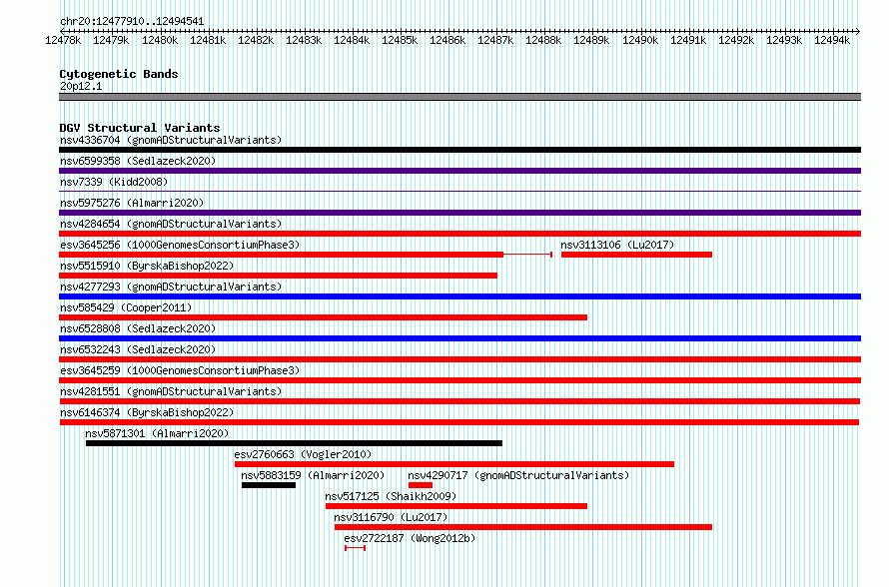Screen dimensions: 889x587
Task: Click the 12490k ruler tick label
Action: tap(640, 40)
